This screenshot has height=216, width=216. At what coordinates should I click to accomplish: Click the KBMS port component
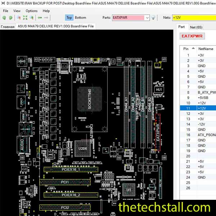tap(22, 61)
